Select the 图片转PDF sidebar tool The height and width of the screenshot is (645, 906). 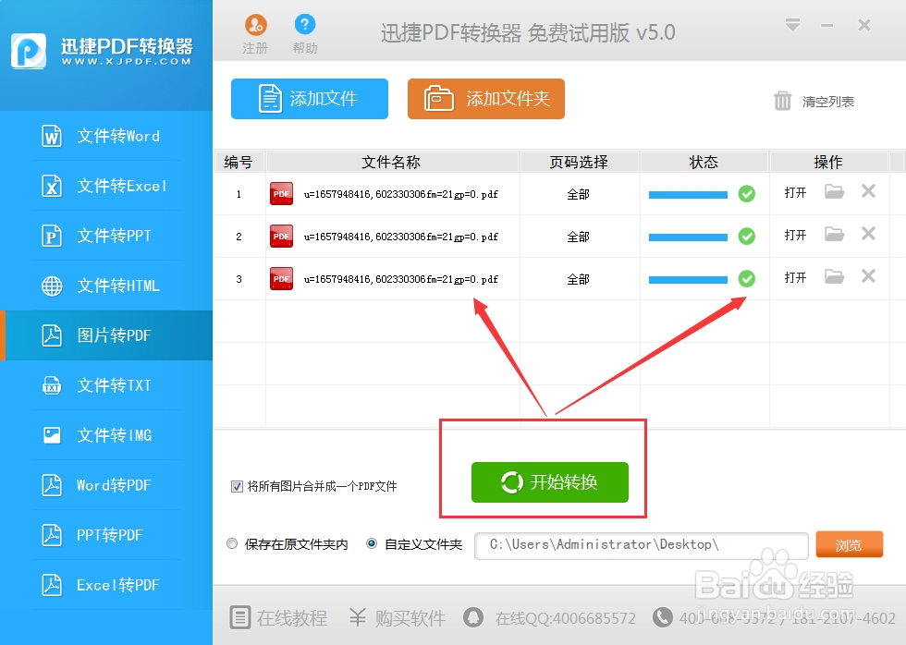click(100, 335)
